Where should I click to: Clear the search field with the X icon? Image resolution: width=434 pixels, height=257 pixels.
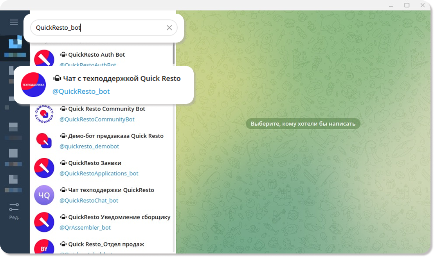(169, 28)
